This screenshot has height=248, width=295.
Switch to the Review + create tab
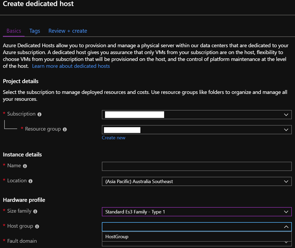pos(68,31)
